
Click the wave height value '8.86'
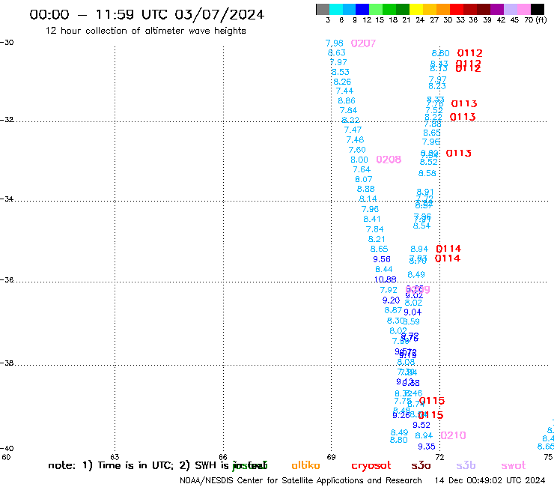click(x=347, y=101)
